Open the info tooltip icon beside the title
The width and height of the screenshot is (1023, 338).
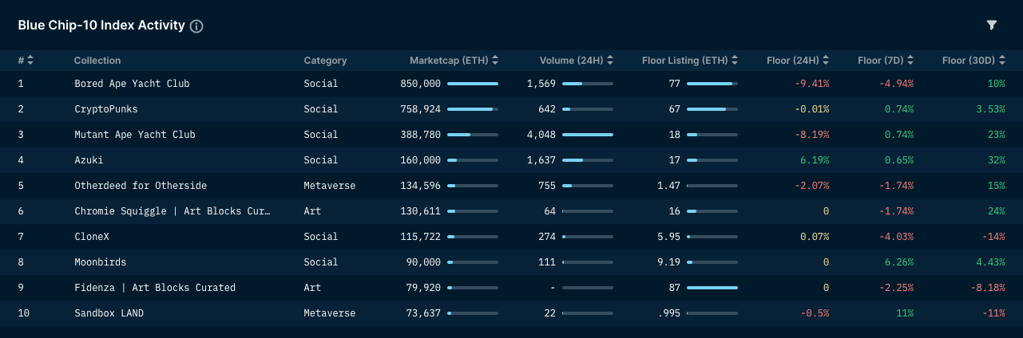196,26
